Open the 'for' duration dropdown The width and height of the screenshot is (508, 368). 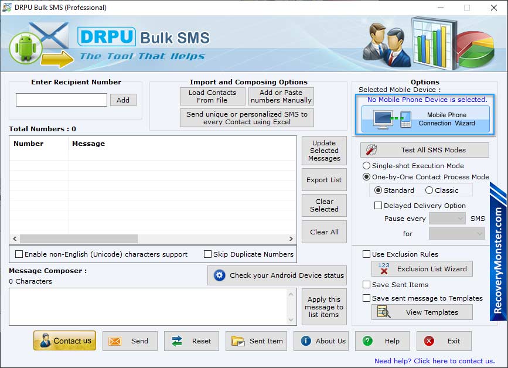457,233
